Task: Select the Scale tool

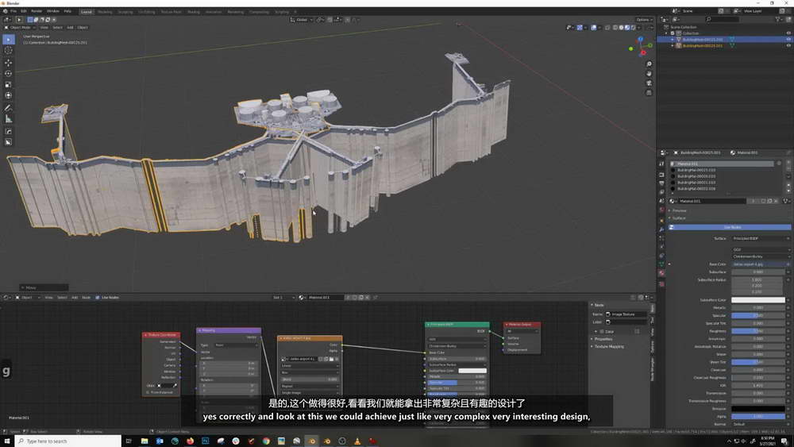Action: [9, 84]
